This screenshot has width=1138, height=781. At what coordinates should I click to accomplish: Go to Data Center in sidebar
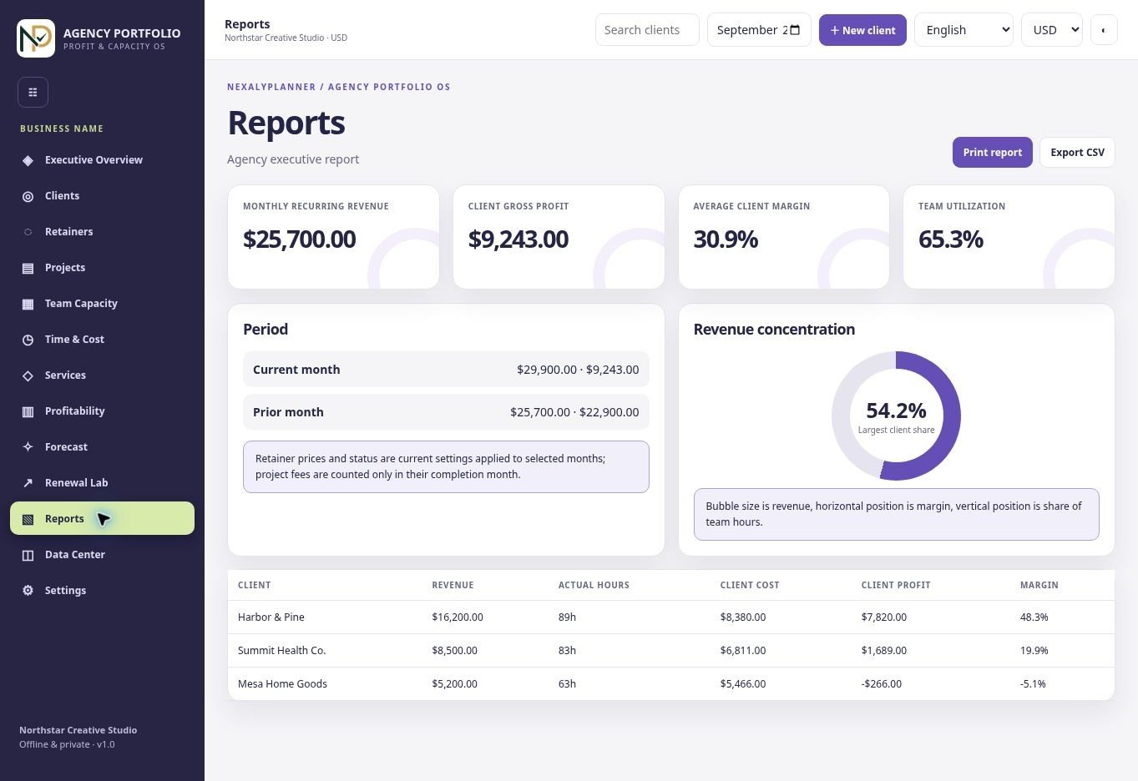click(102, 555)
